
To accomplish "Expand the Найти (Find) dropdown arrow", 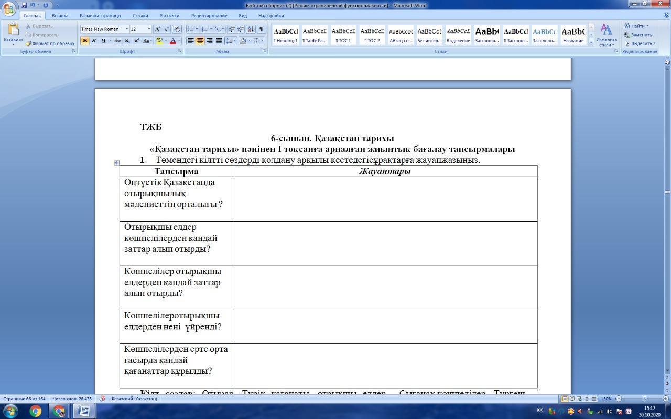I will click(x=647, y=26).
